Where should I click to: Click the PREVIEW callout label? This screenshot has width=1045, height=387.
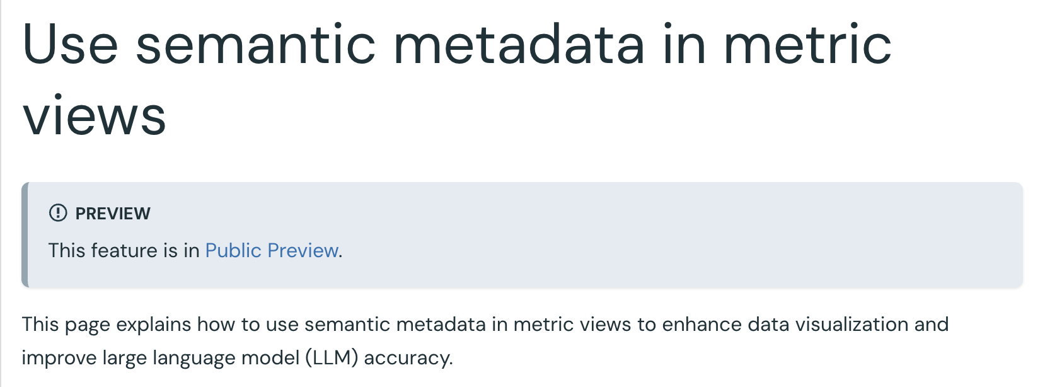pyautogui.click(x=113, y=214)
